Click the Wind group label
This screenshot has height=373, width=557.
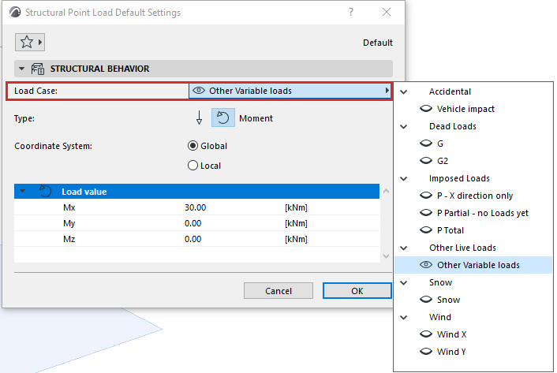click(x=440, y=317)
